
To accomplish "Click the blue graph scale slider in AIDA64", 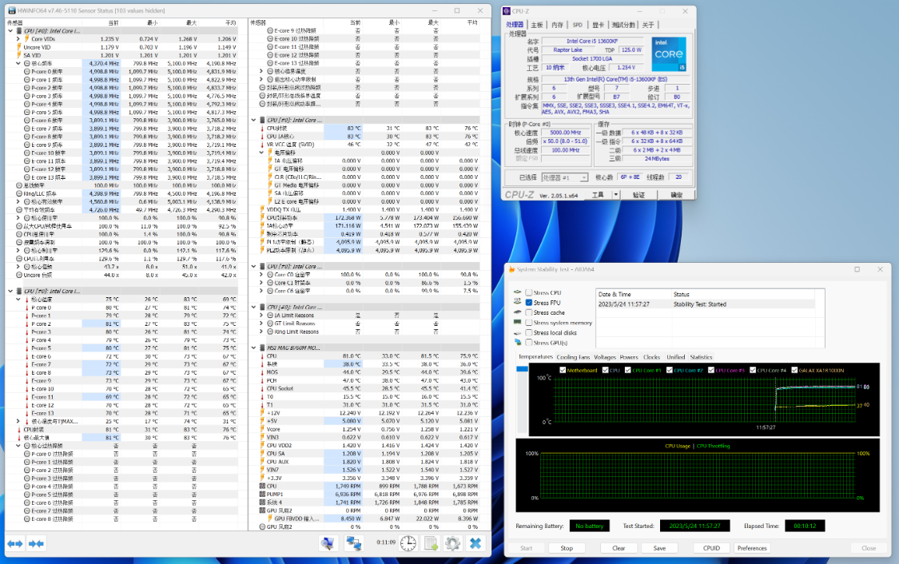I will [523, 369].
